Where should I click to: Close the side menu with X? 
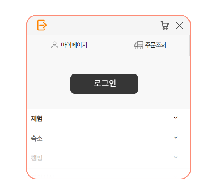click(x=179, y=26)
